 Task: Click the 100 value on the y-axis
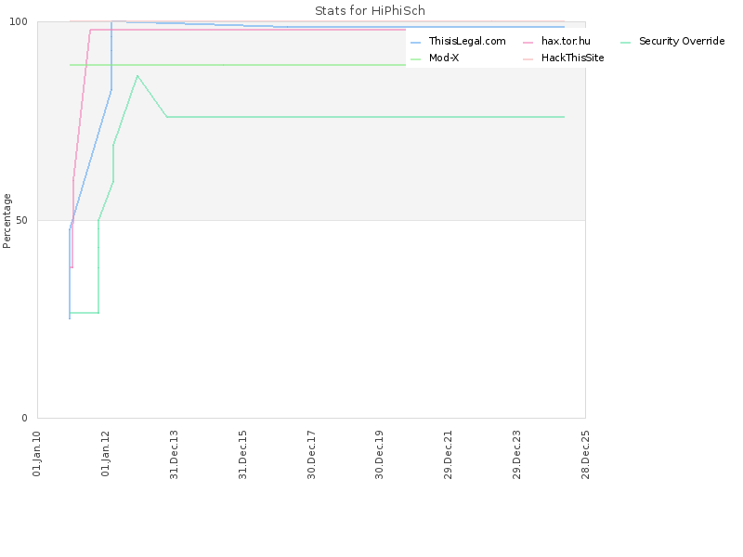tap(22, 21)
